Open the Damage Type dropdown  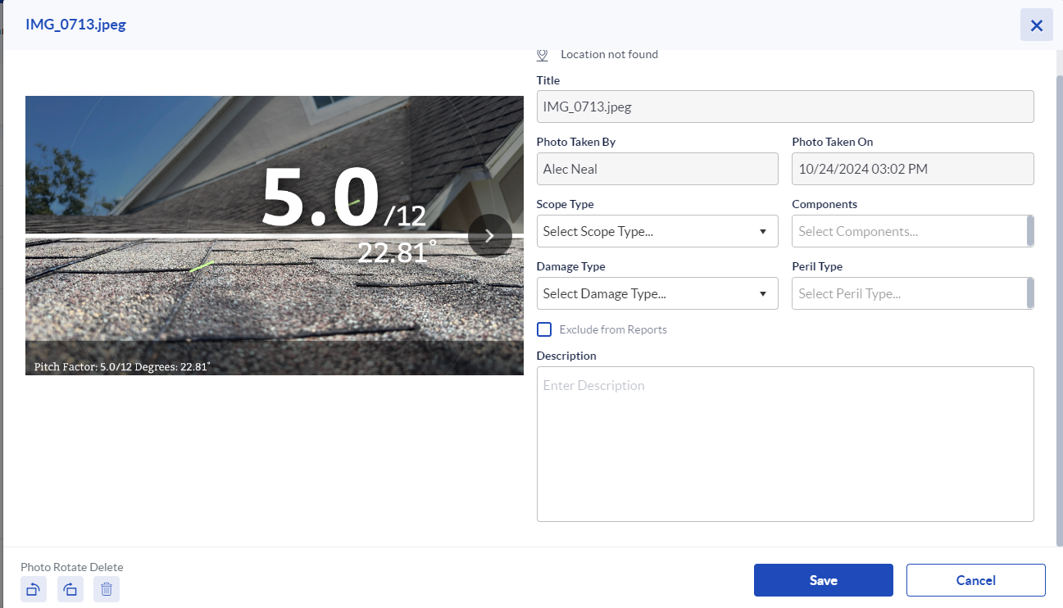coord(657,293)
